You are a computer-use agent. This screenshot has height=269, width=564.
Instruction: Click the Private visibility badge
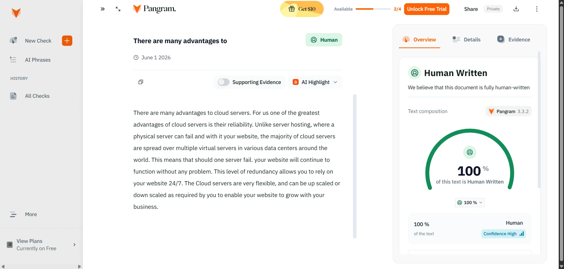click(x=493, y=9)
